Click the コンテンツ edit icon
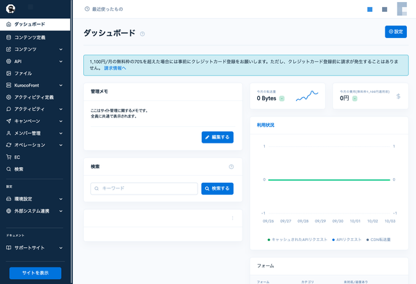Screen dimensions: 416x284 [8, 49]
